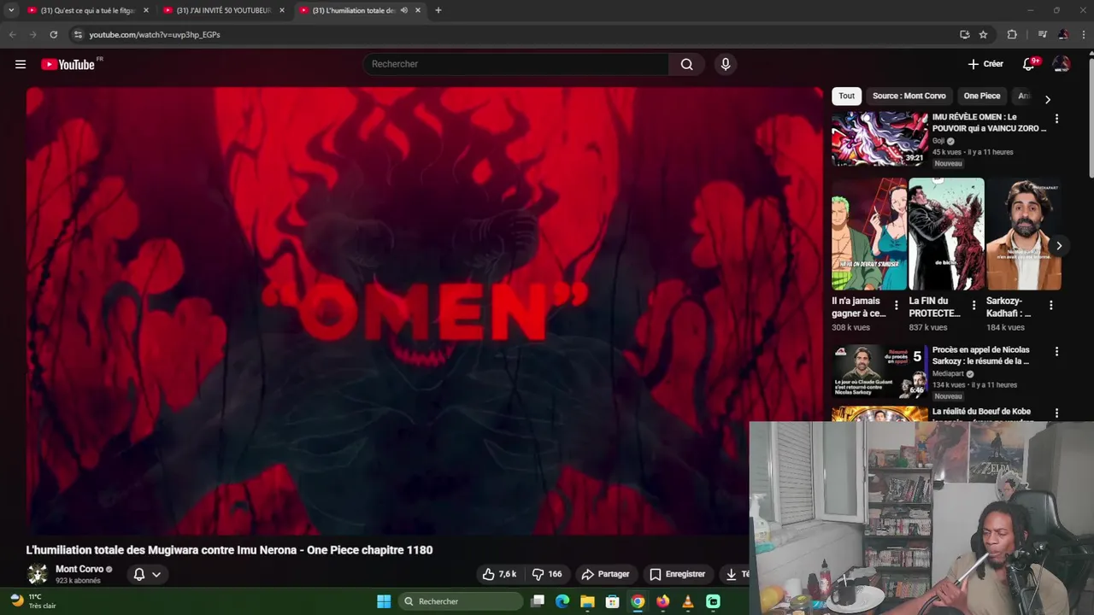Open options for the Boeuf de Kobe video
The width and height of the screenshot is (1094, 615).
(1056, 413)
